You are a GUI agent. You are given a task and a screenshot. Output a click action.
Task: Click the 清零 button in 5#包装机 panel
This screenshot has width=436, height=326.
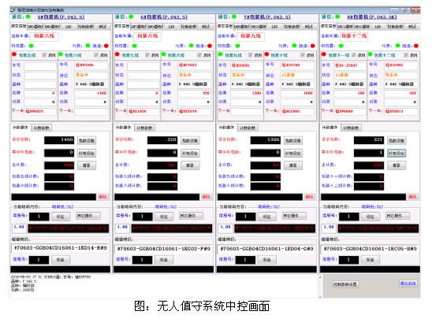point(87,165)
